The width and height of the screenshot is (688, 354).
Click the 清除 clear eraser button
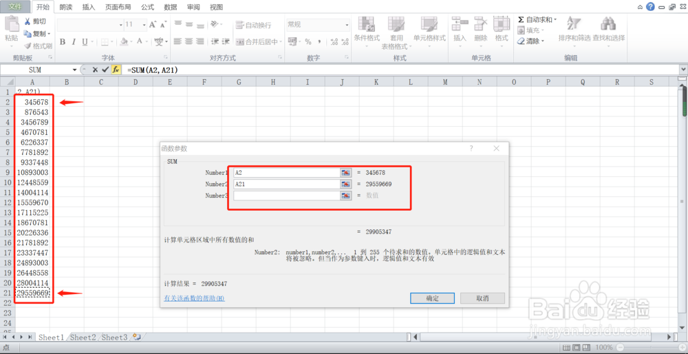[530, 41]
